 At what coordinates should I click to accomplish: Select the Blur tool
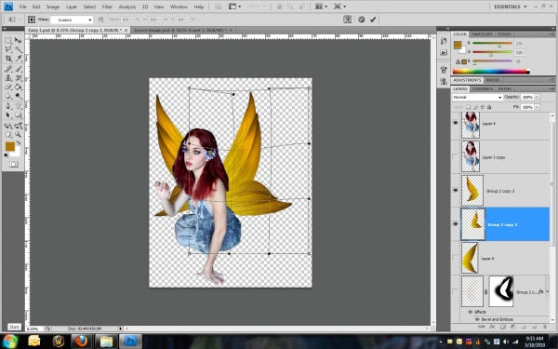click(8, 96)
